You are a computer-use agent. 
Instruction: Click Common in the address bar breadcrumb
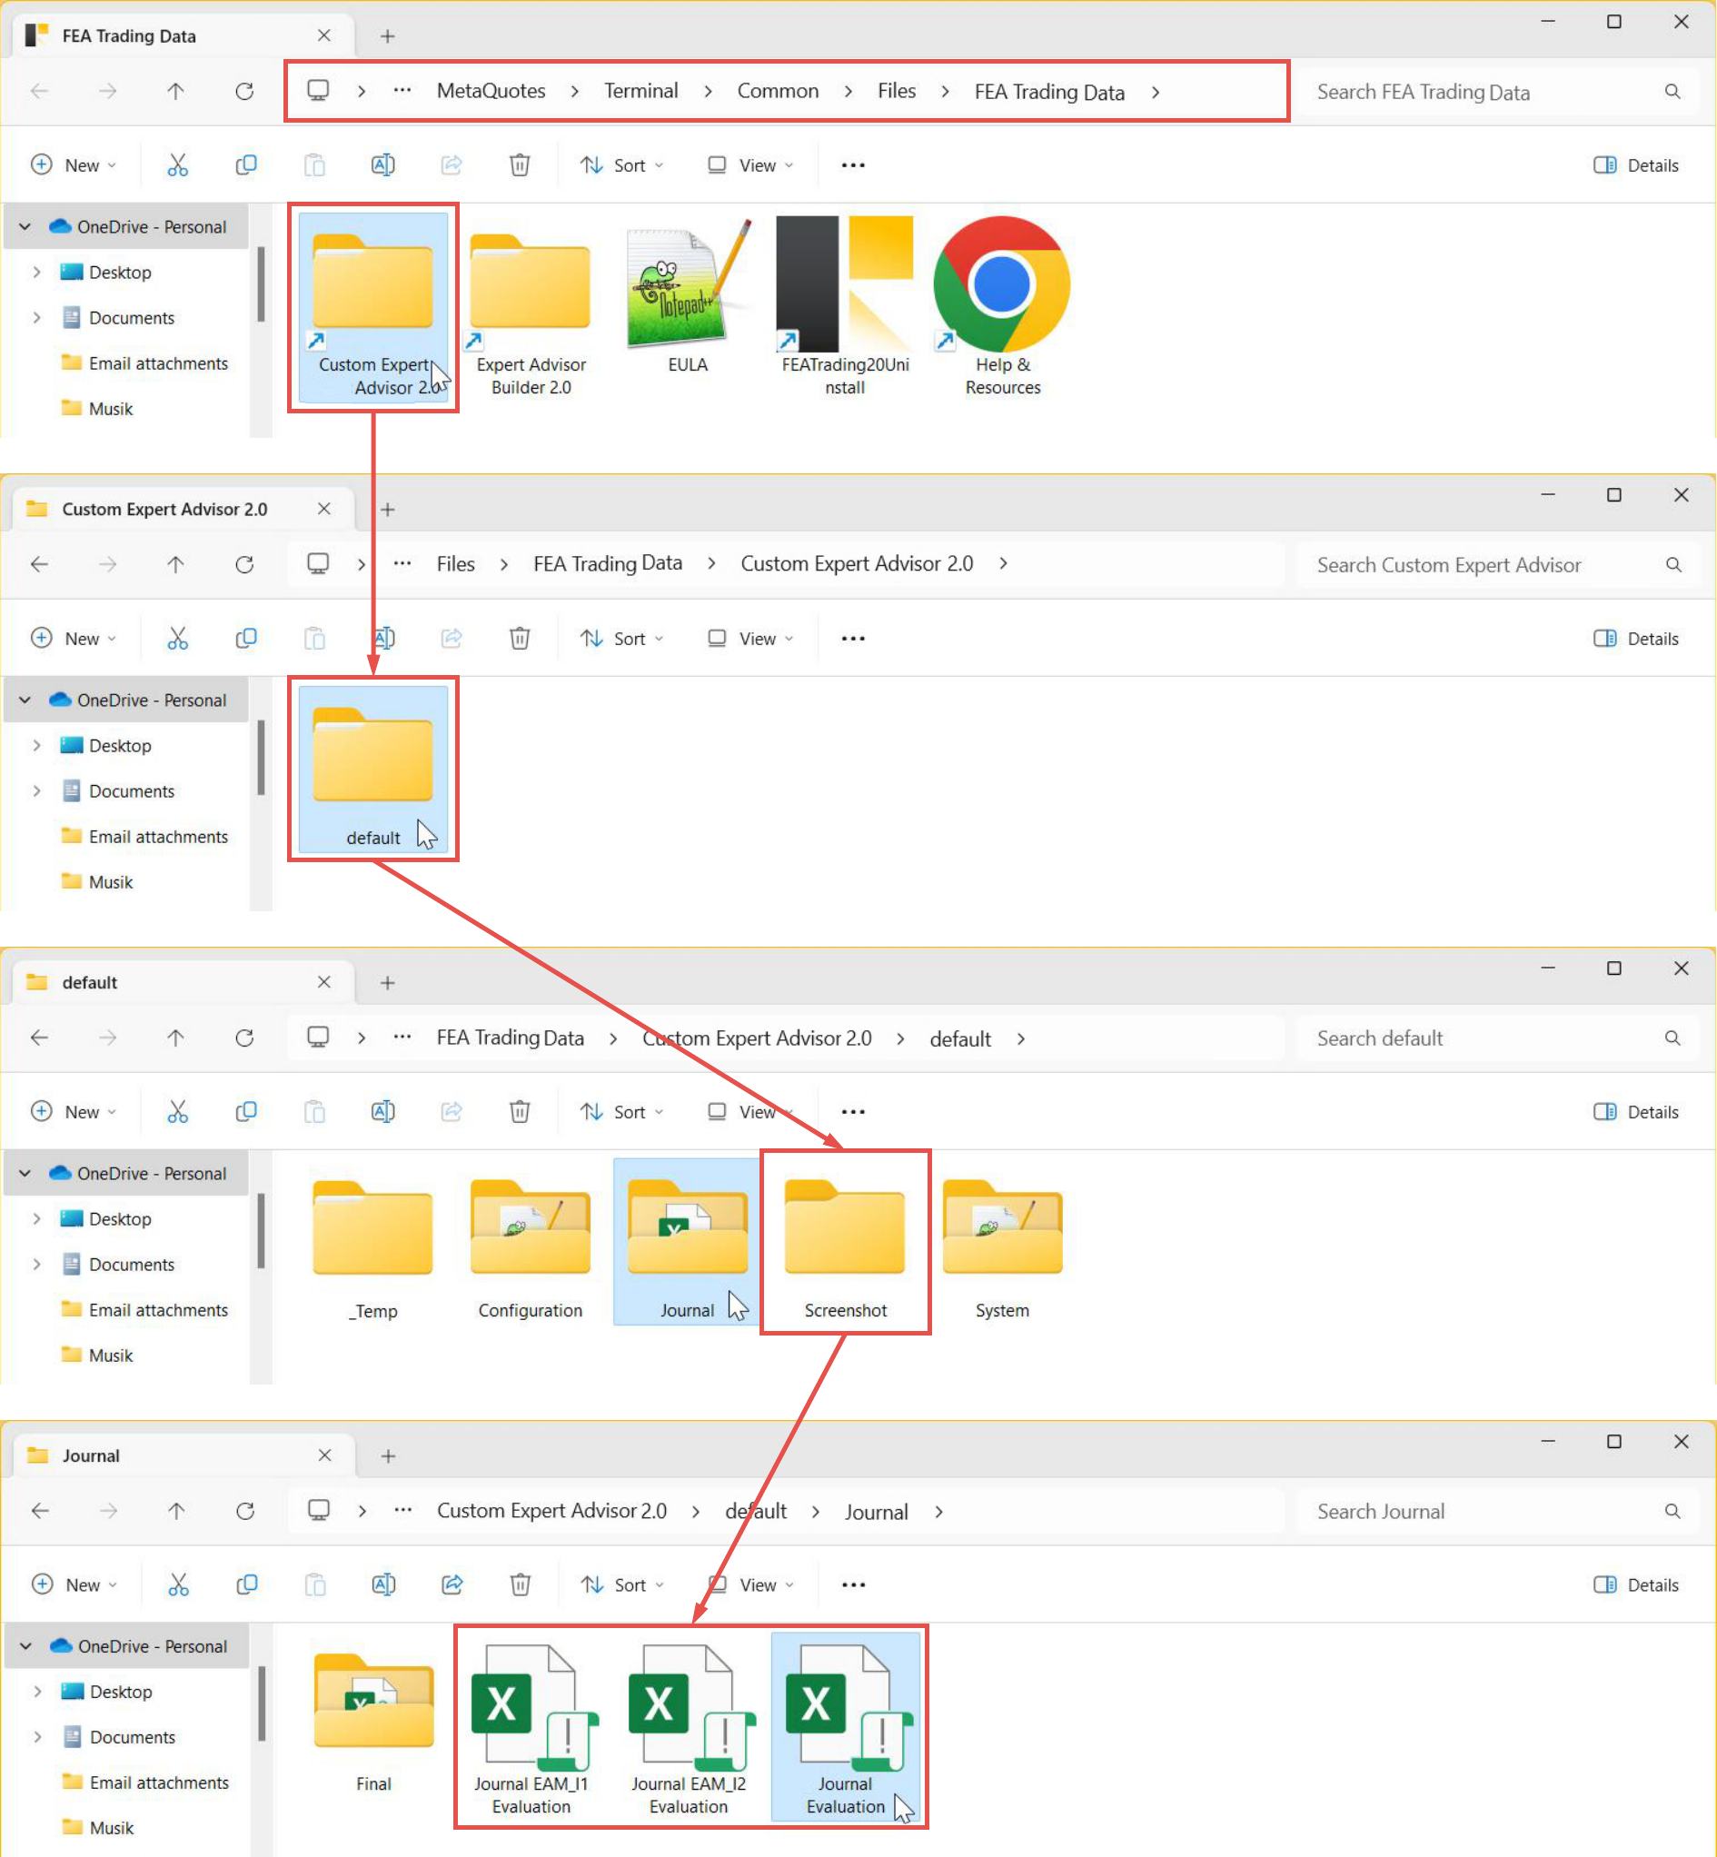pos(778,91)
